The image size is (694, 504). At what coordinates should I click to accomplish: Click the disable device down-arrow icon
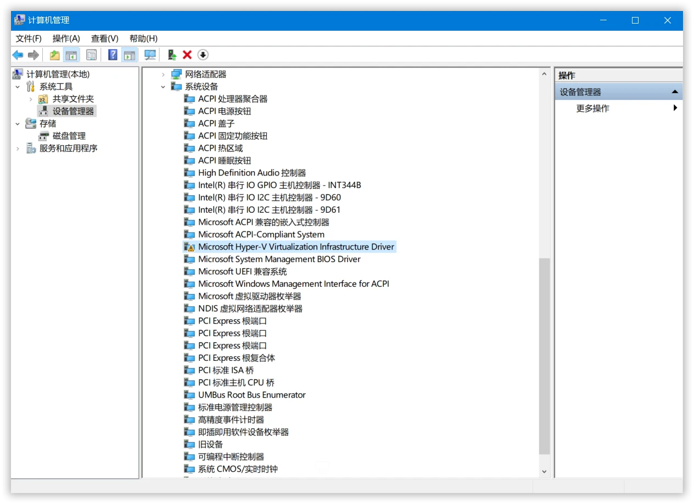202,54
